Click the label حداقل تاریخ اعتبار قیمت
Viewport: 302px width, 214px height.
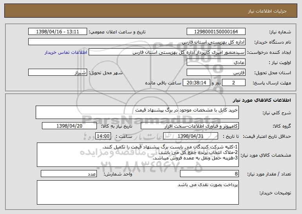click(267, 136)
